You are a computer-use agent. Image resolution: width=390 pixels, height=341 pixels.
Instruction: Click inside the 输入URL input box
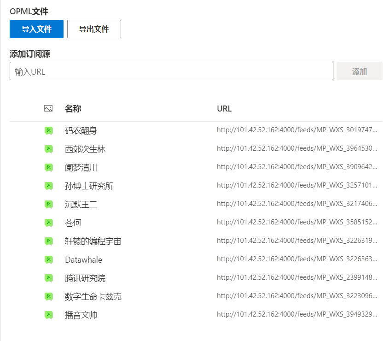point(171,71)
